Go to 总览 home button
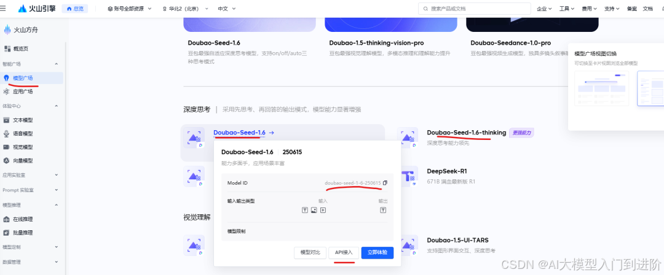Image resolution: width=664 pixels, height=275 pixels. [75, 9]
